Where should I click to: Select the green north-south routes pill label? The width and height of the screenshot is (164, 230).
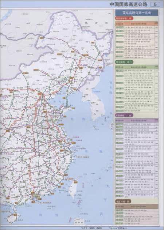pyautogui.click(x=124, y=62)
